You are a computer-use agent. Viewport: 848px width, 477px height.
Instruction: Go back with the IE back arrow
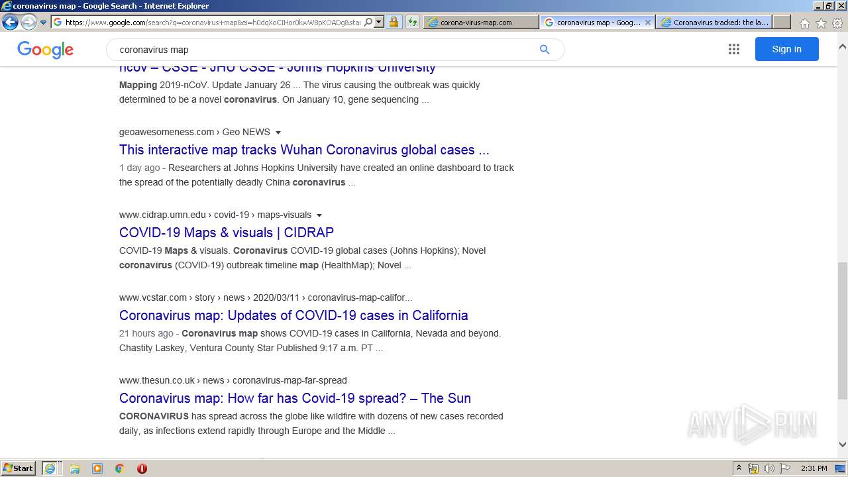10,22
